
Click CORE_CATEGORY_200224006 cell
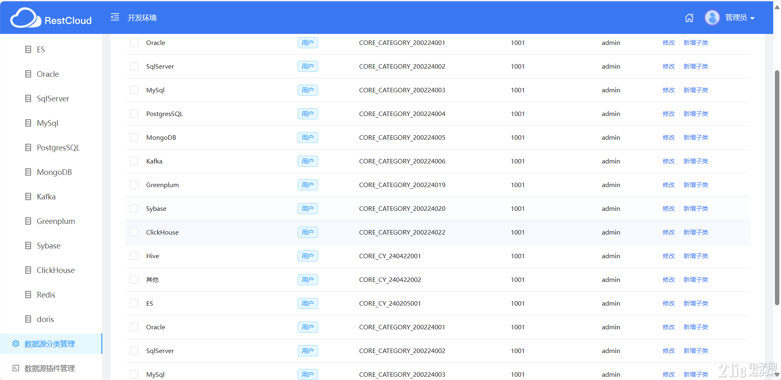click(x=402, y=161)
